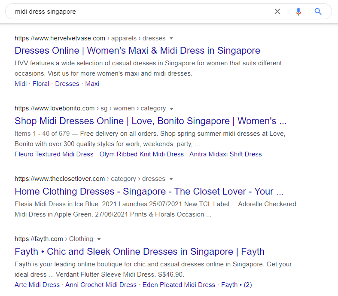Follow the Floral sitelink under HVV result
This screenshot has width=338, height=296.
41,84
